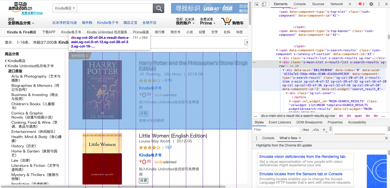Select Mystery & Thrillers category

coord(35,177)
